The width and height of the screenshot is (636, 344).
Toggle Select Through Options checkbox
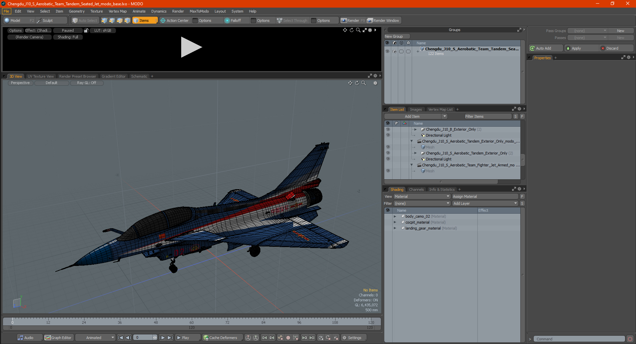coord(314,21)
